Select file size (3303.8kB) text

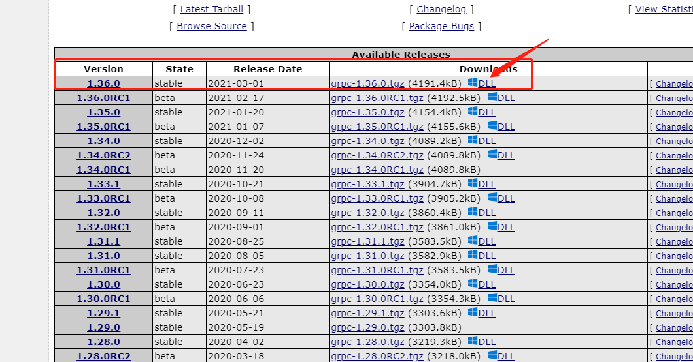[x=434, y=327]
